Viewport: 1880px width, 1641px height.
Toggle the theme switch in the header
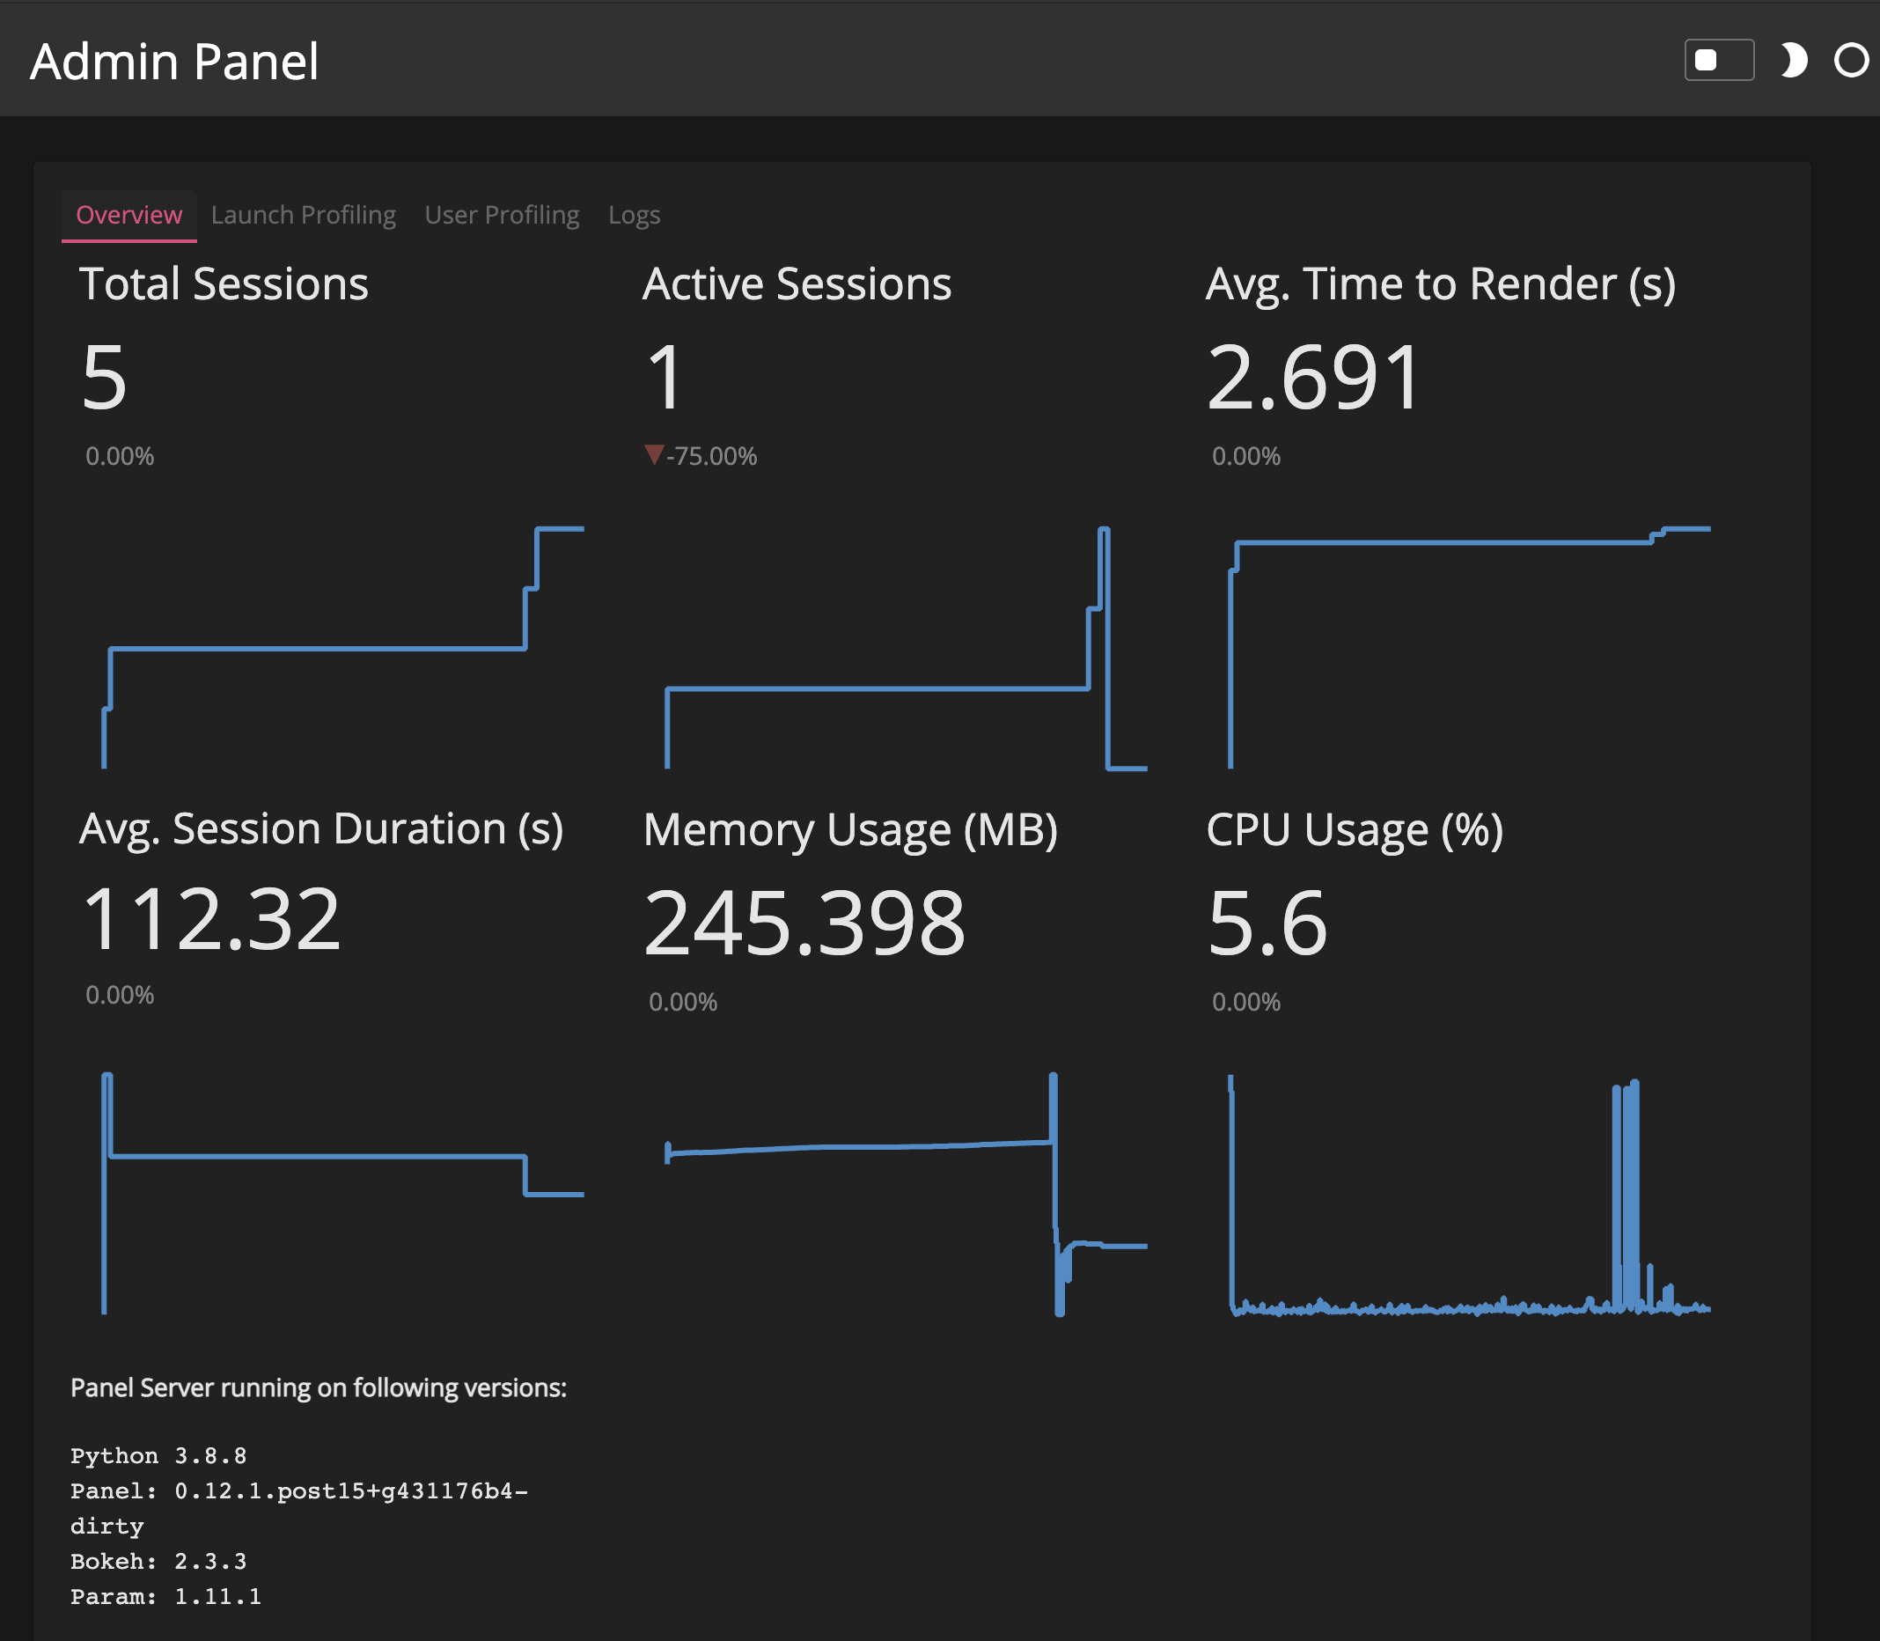1718,61
